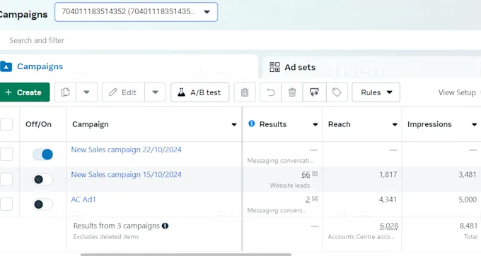Open the ad account selector dropdown
Viewport: 481px width, 256px height.
pos(137,12)
